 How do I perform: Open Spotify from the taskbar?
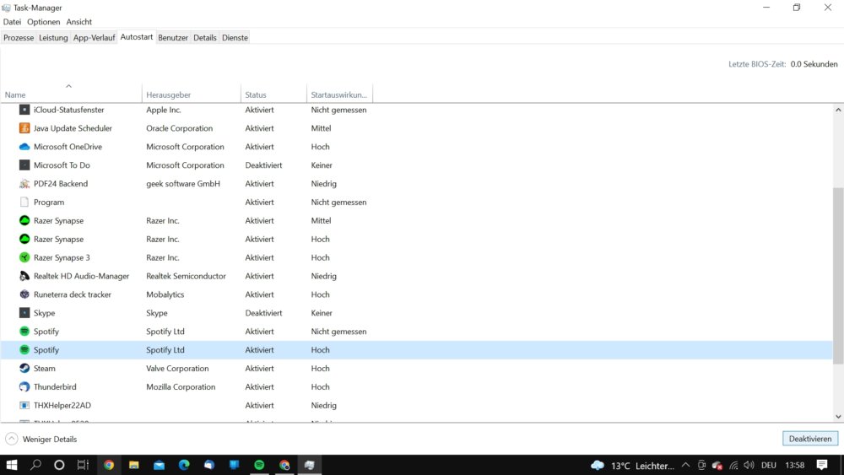[x=259, y=465]
